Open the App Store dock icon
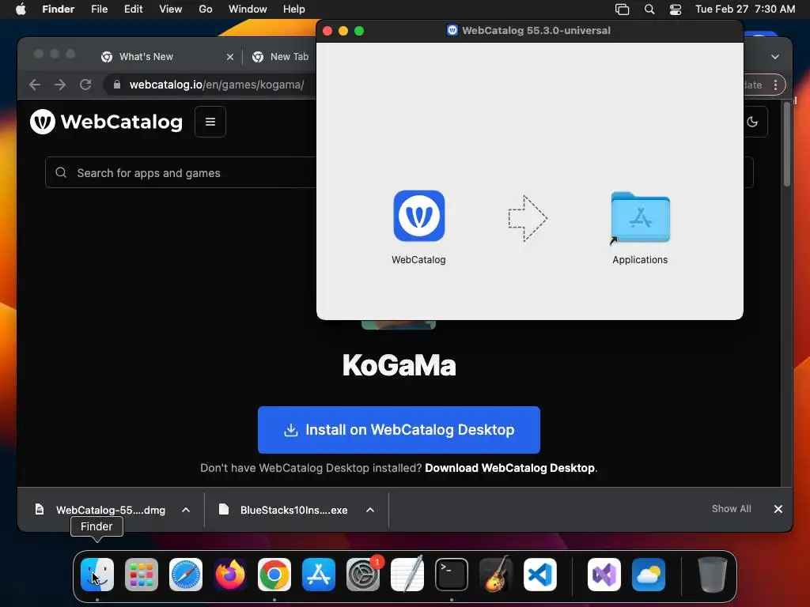Screen dimensions: 810x607 [319, 575]
